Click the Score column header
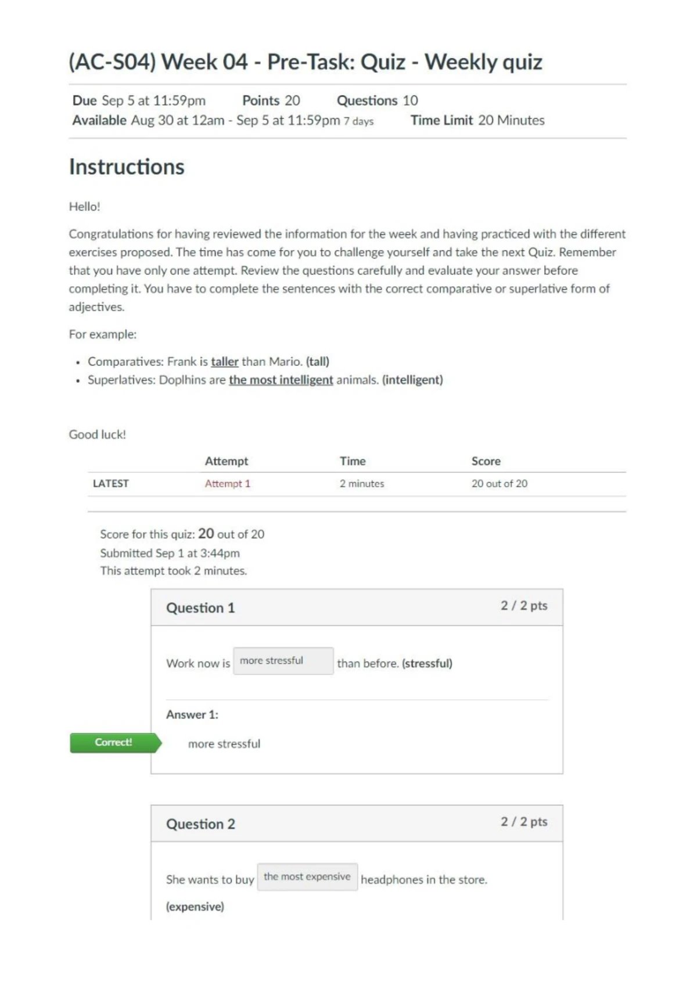The height and width of the screenshot is (985, 697). click(x=486, y=461)
